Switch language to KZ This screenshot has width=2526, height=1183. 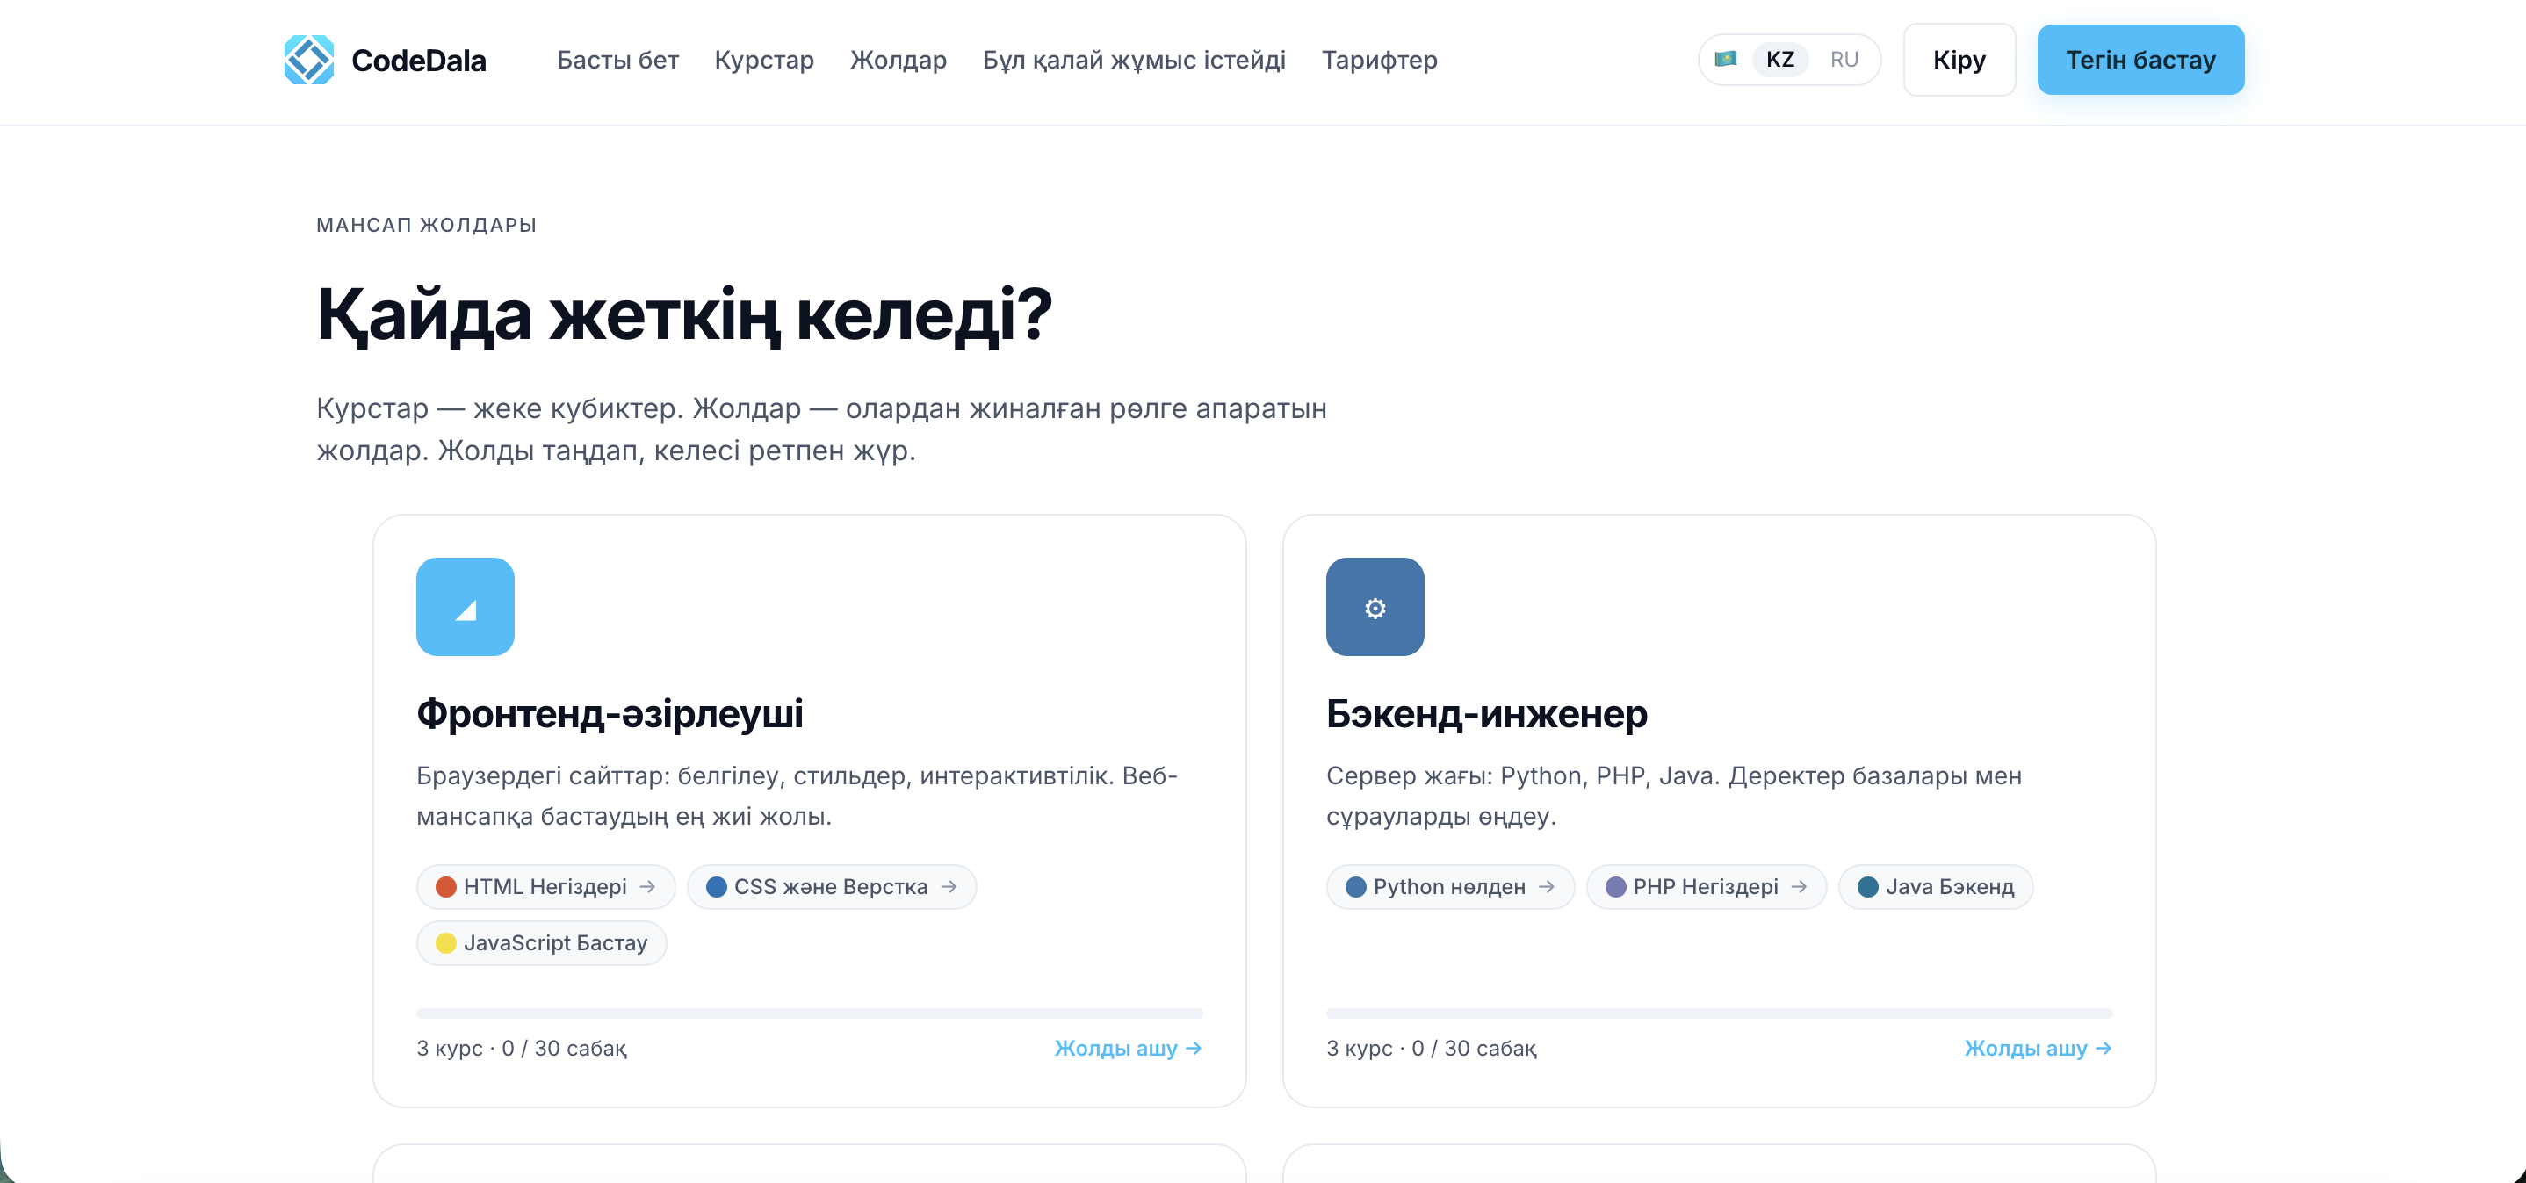1779,60
